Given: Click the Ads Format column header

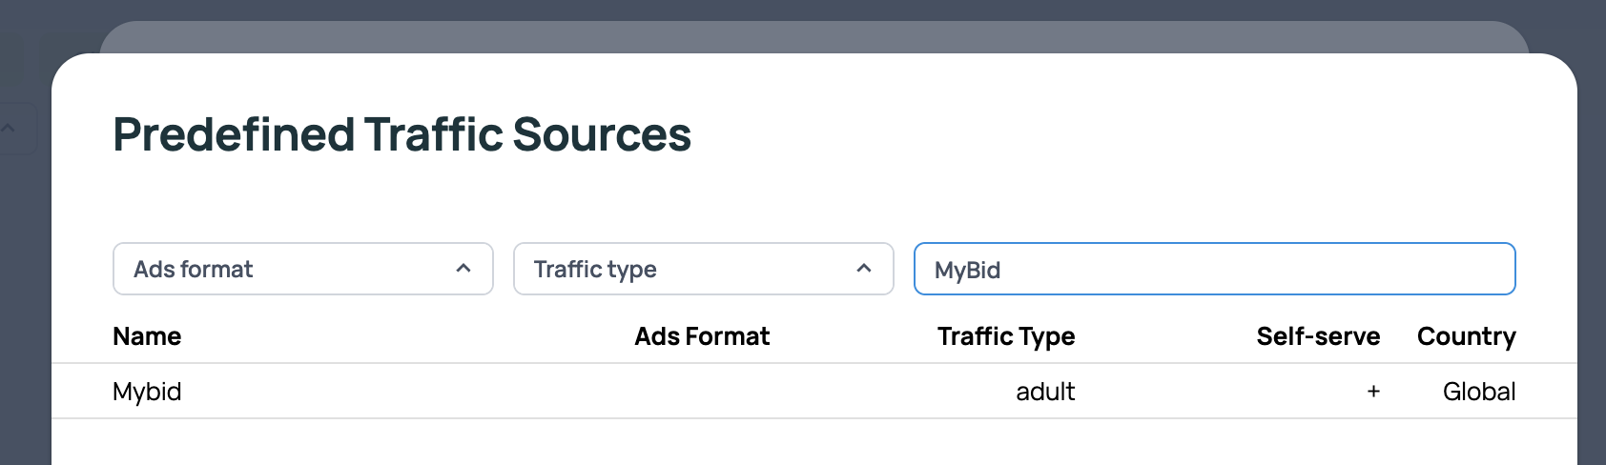Looking at the screenshot, I should pos(702,336).
